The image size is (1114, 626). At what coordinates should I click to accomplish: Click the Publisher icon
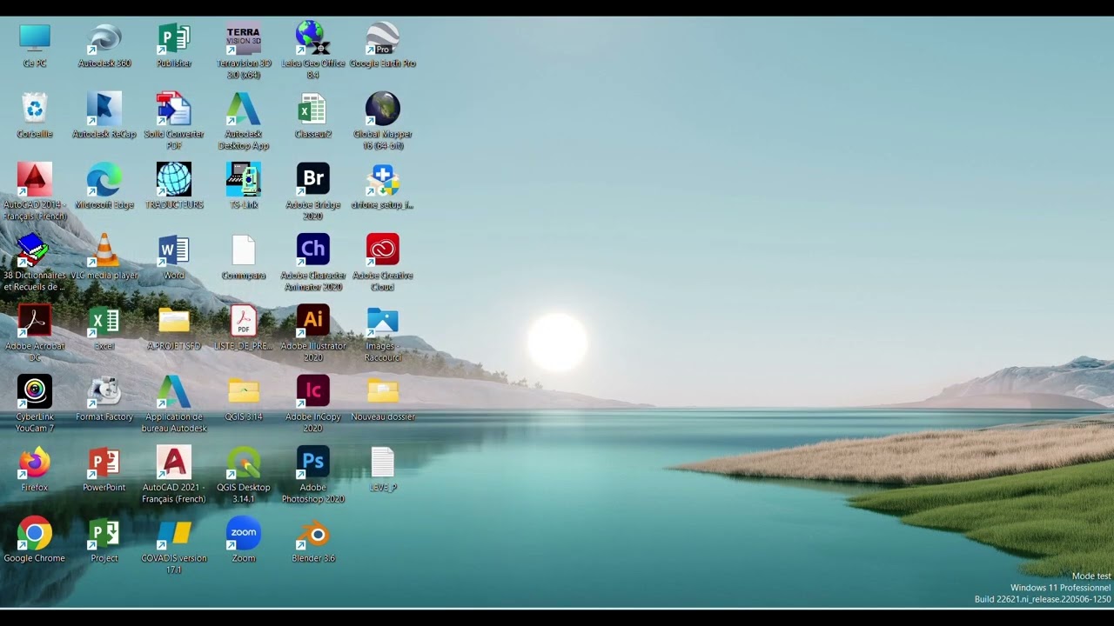pos(174,38)
